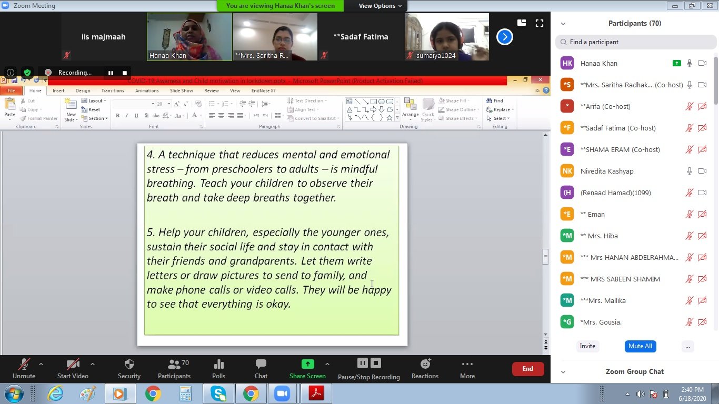719x404 pixels.
Task: Open the Security shield menu
Action: [x=129, y=369]
